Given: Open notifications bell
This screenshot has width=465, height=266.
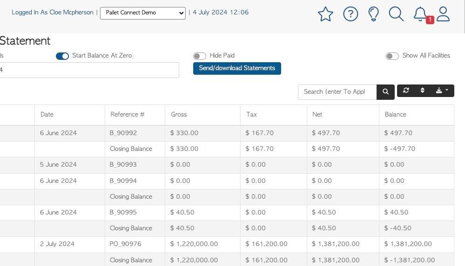Looking at the screenshot, I should tap(420, 14).
